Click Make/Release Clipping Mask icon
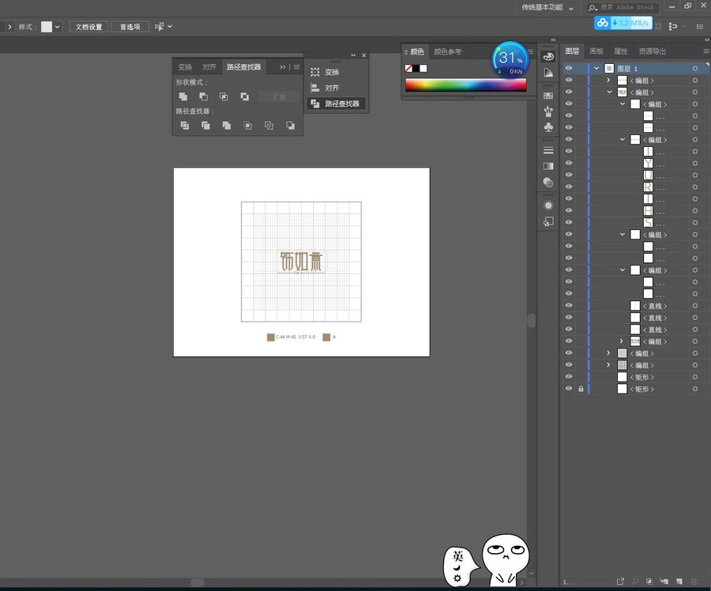The width and height of the screenshot is (711, 591). (649, 581)
